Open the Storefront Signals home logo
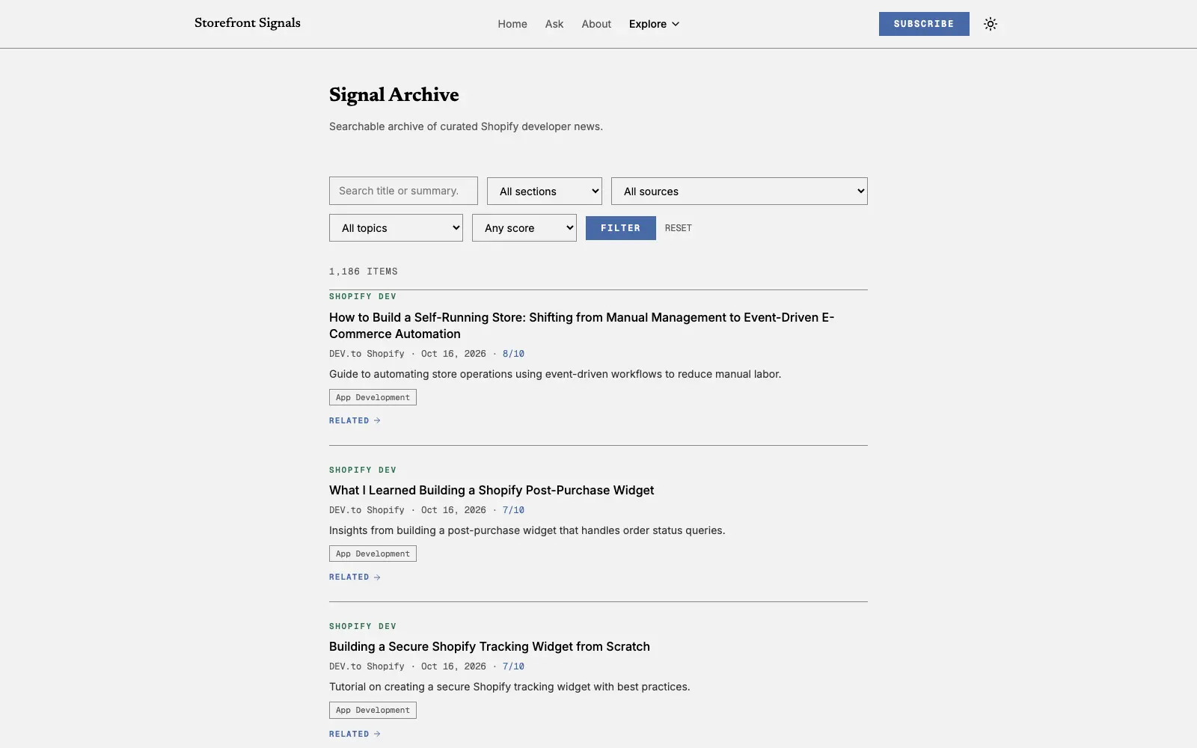 [x=248, y=23]
